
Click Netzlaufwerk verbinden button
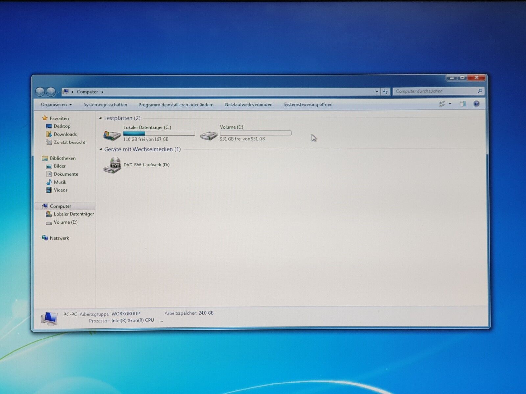coord(248,105)
